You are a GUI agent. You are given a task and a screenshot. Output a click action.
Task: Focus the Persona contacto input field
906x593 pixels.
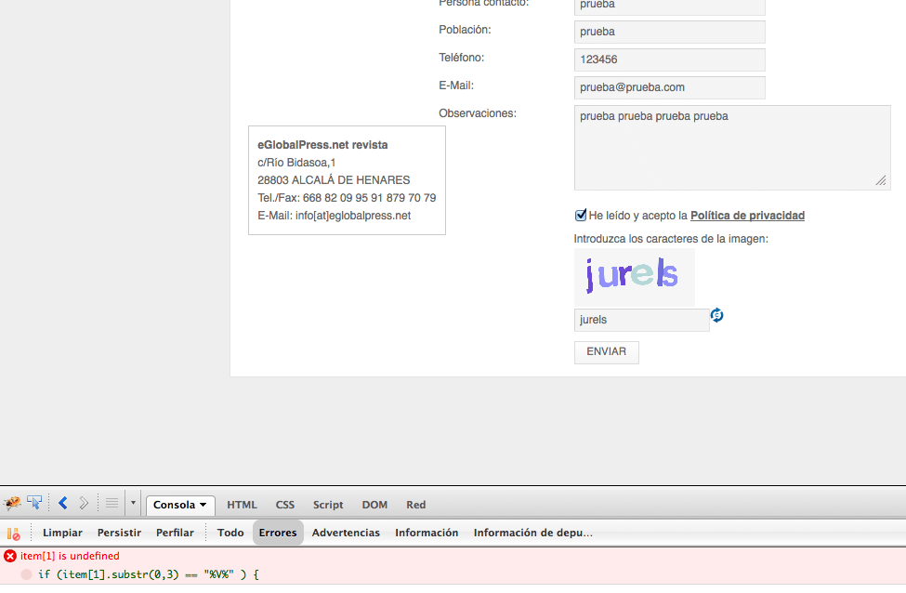[x=670, y=6]
